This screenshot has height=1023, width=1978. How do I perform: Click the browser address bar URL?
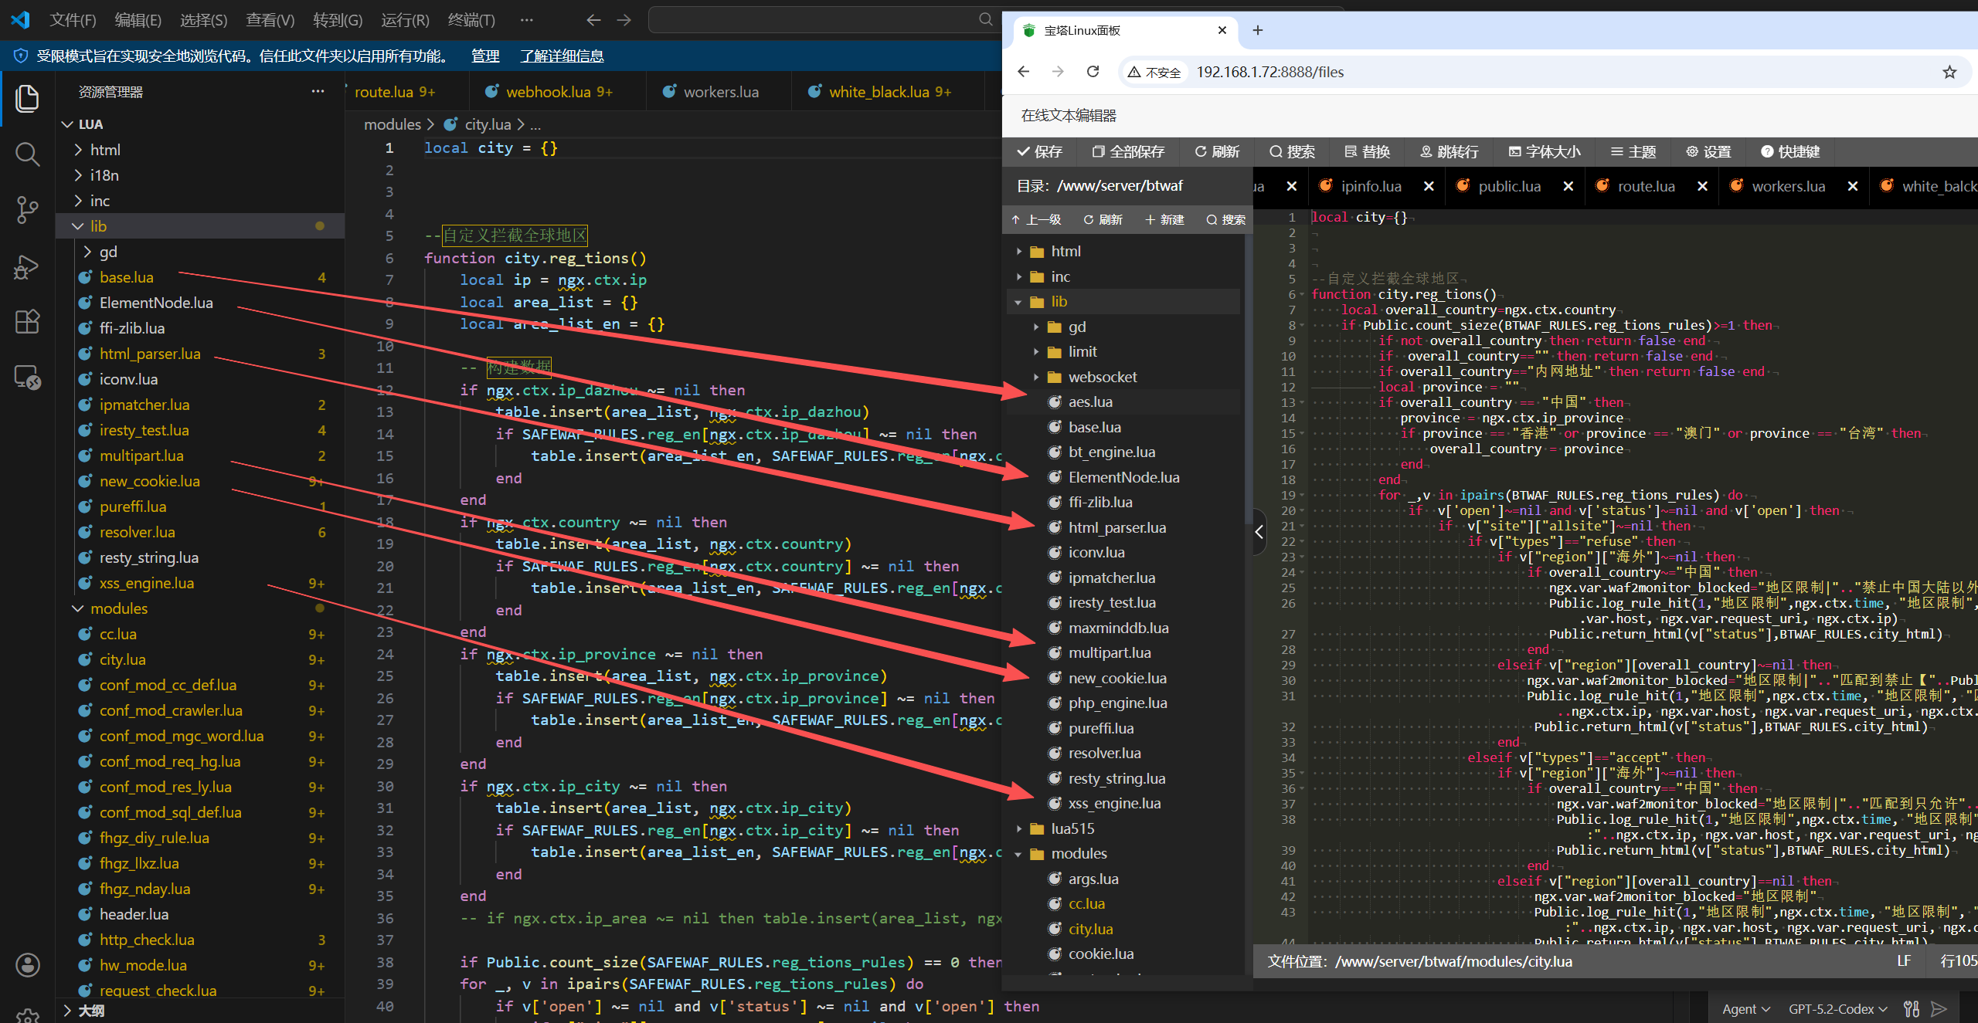click(x=1270, y=72)
